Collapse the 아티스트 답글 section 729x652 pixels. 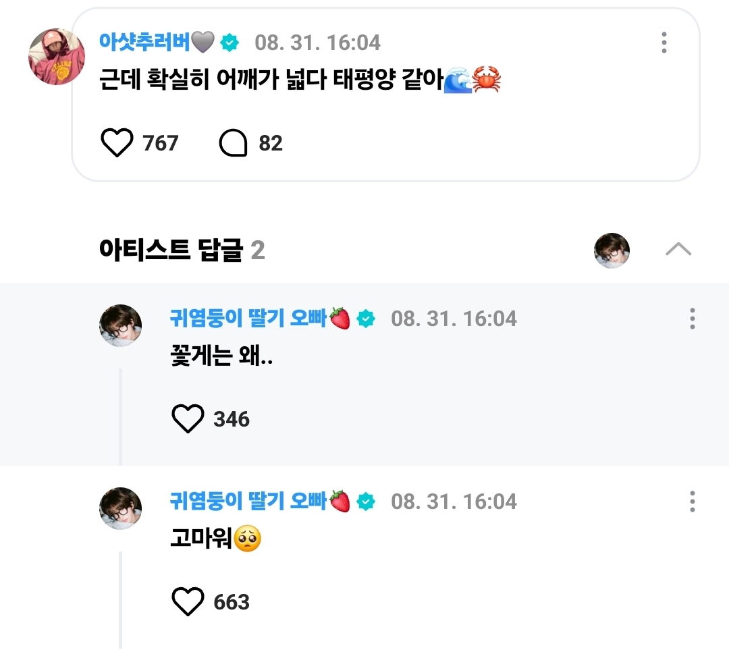[x=678, y=250]
